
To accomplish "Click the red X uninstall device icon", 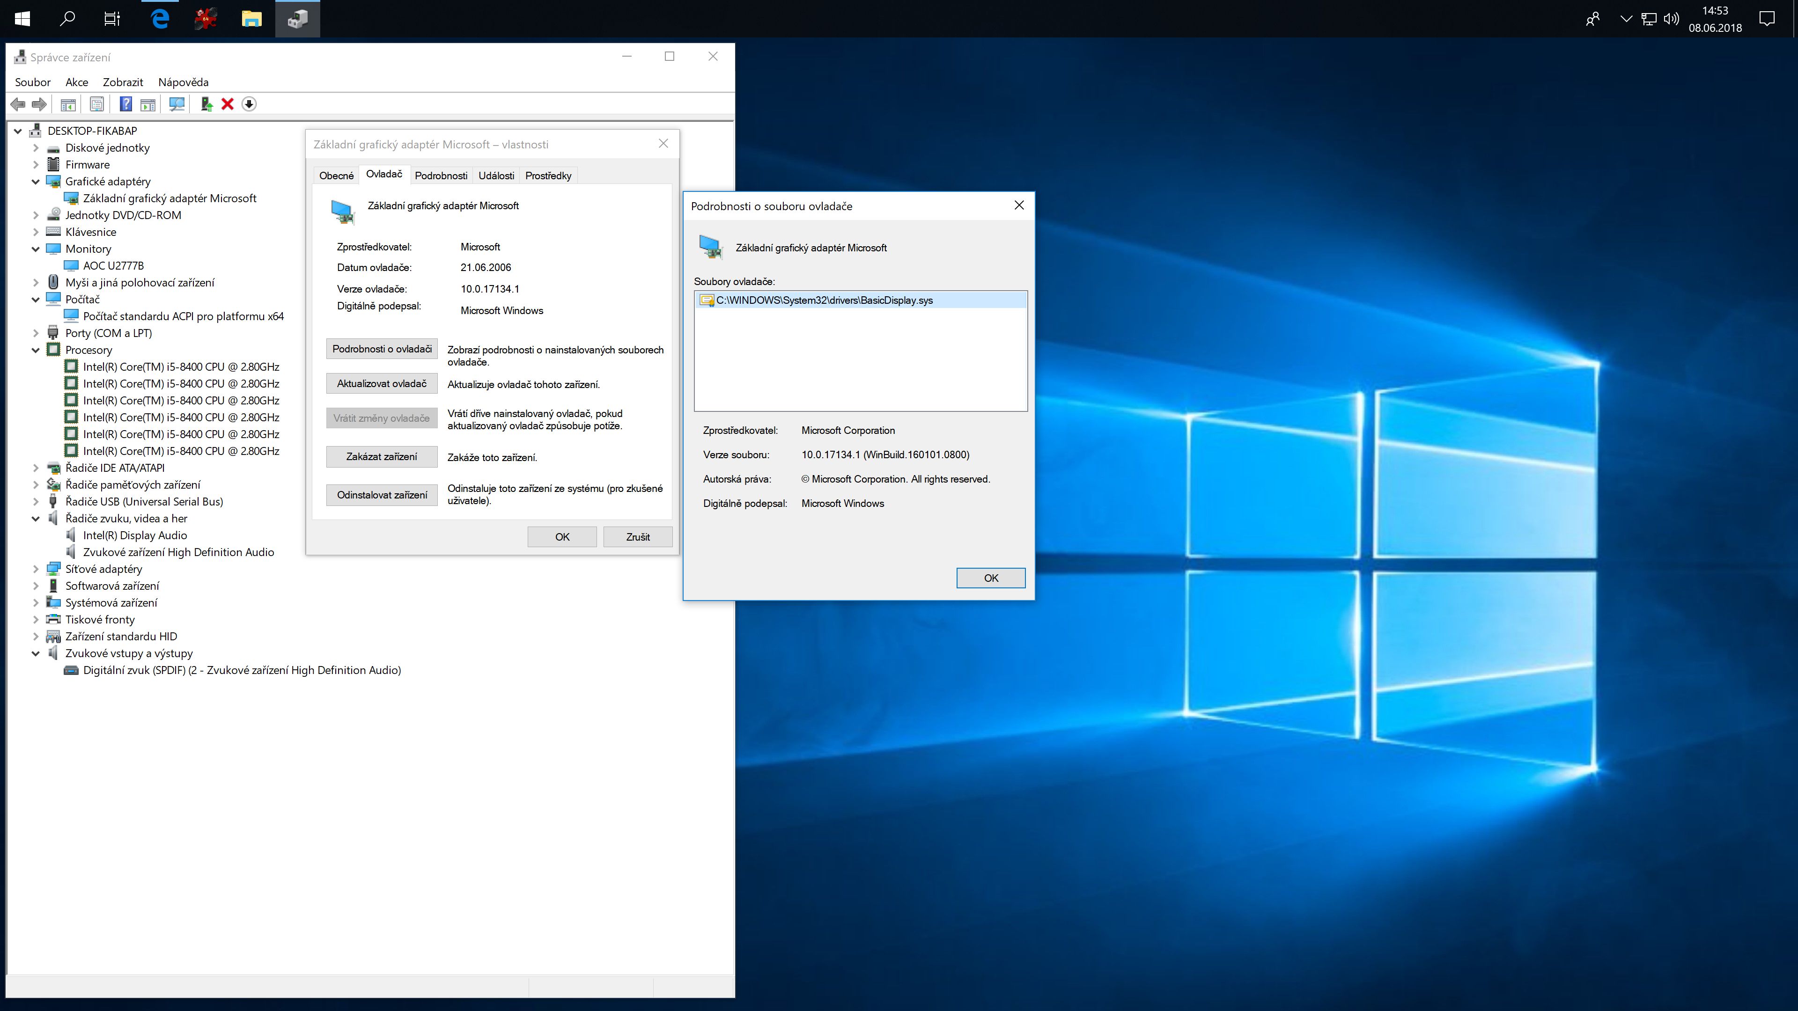I will pyautogui.click(x=228, y=104).
